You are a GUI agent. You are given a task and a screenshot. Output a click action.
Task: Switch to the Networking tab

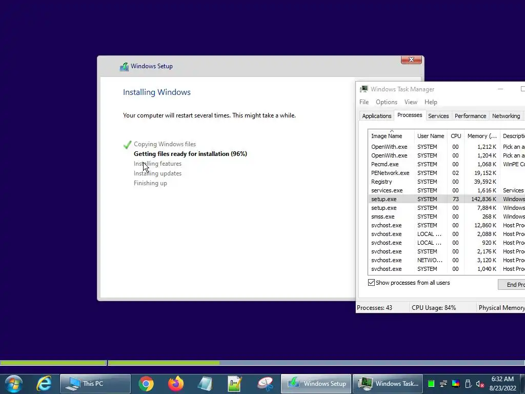pos(506,116)
